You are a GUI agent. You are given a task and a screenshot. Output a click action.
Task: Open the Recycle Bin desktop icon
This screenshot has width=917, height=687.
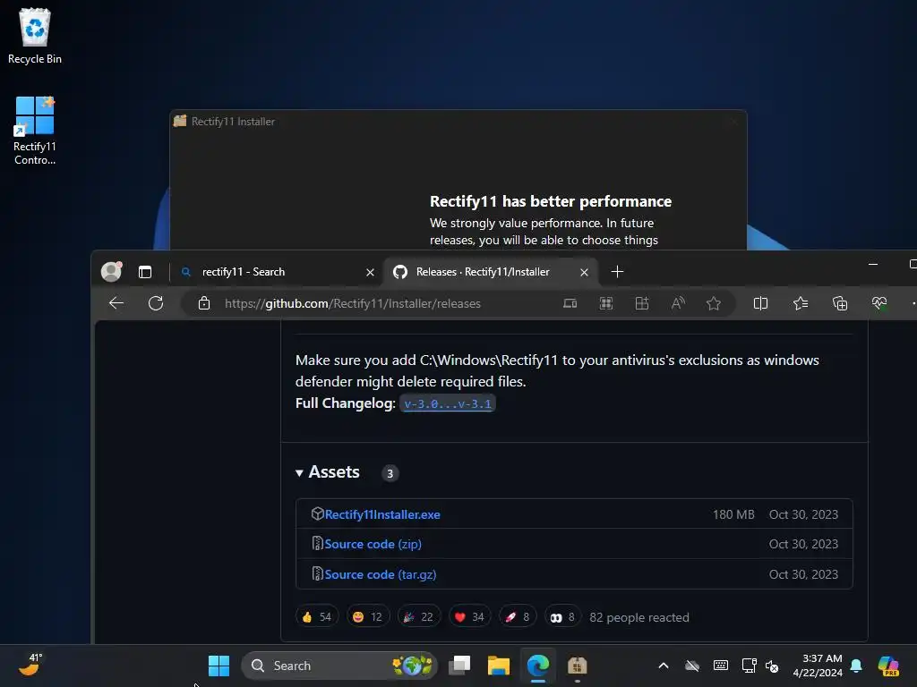pyautogui.click(x=35, y=36)
